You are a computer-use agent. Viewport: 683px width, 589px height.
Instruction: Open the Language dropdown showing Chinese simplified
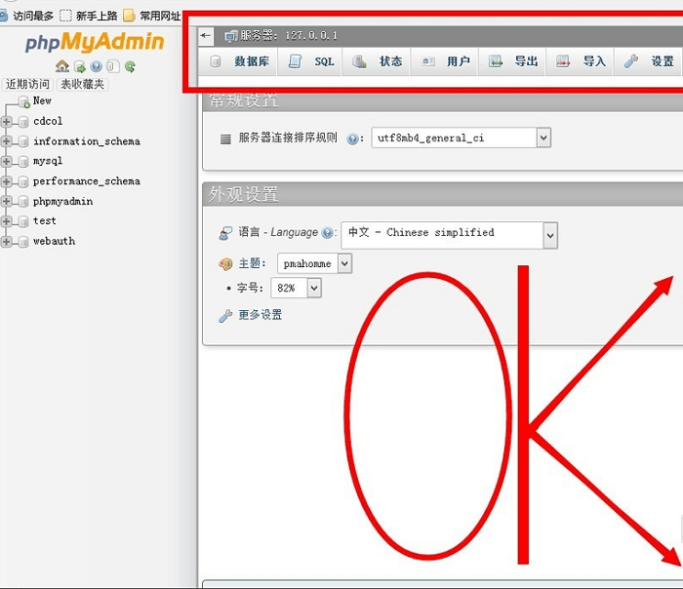pyautogui.click(x=449, y=235)
